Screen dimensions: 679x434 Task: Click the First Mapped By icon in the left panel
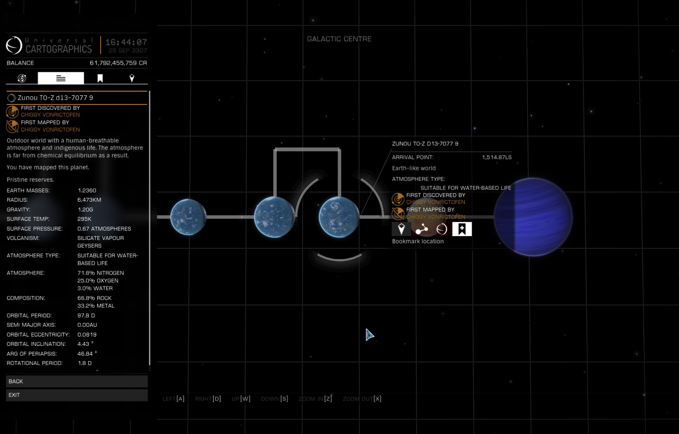tap(12, 126)
